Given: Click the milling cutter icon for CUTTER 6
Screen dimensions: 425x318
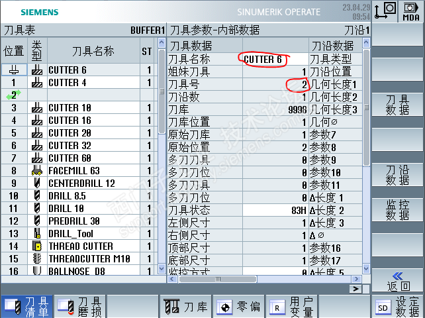Looking at the screenshot, I should (x=37, y=70).
